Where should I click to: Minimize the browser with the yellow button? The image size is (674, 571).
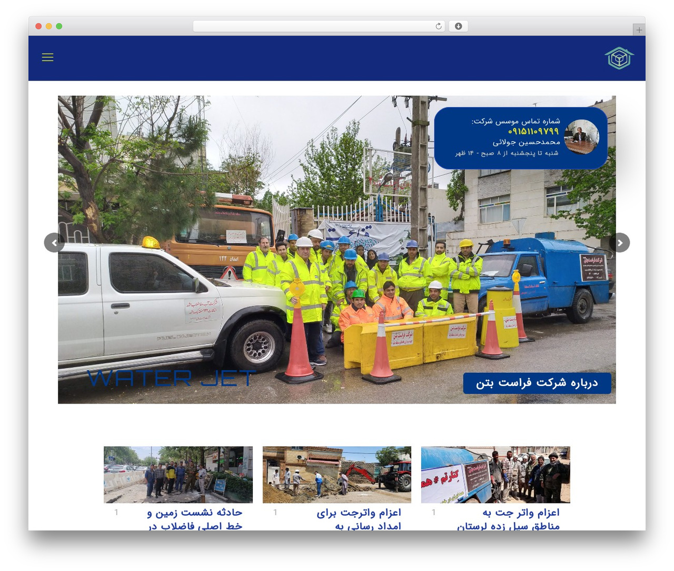tap(48, 26)
